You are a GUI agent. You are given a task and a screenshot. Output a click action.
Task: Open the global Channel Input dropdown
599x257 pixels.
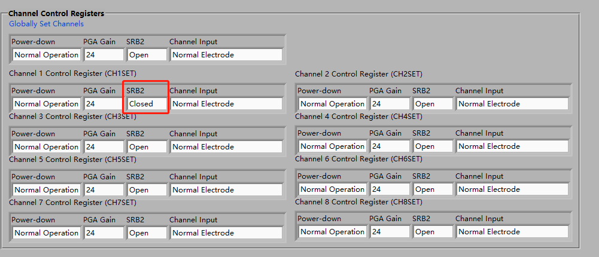tap(226, 55)
